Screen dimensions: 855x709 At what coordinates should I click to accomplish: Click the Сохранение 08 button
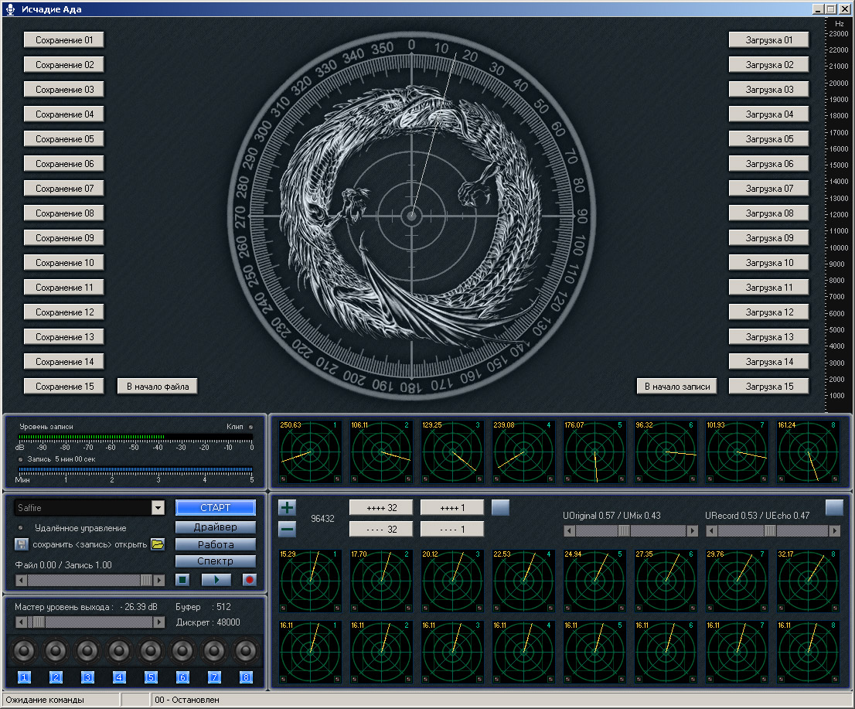pyautogui.click(x=64, y=213)
